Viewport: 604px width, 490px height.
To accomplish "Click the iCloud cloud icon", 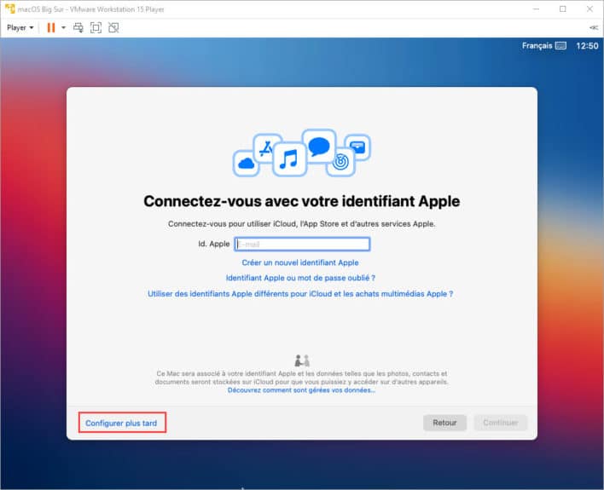I will pyautogui.click(x=247, y=164).
